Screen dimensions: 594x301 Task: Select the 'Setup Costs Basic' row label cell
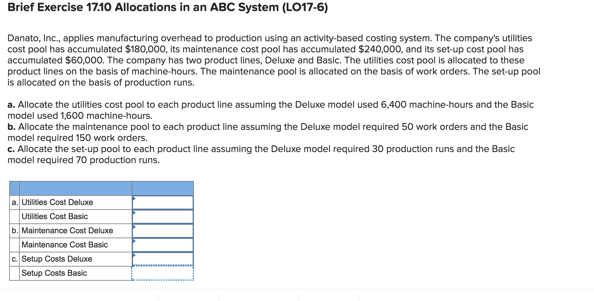75,273
